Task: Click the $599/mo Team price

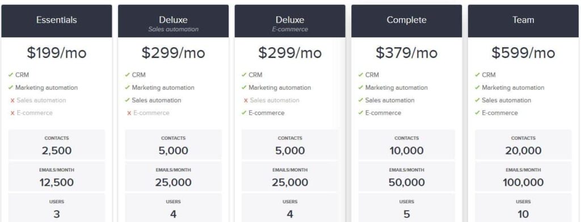Action: click(523, 53)
